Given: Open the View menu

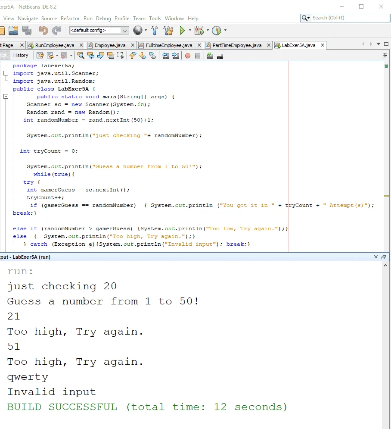Looking at the screenshot, I should click(9, 19).
